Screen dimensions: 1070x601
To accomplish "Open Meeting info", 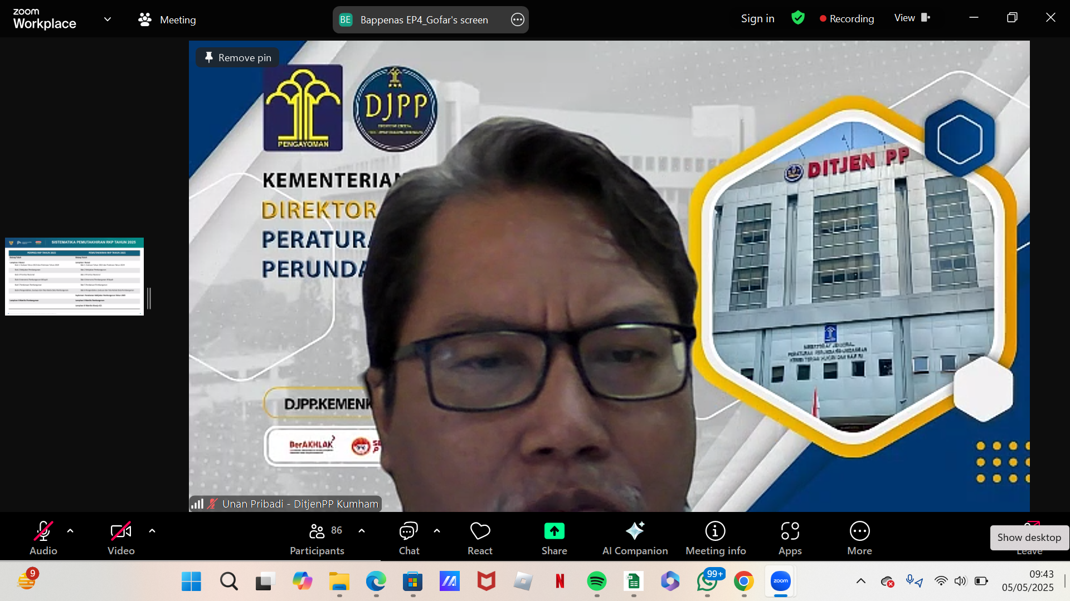I will (716, 538).
